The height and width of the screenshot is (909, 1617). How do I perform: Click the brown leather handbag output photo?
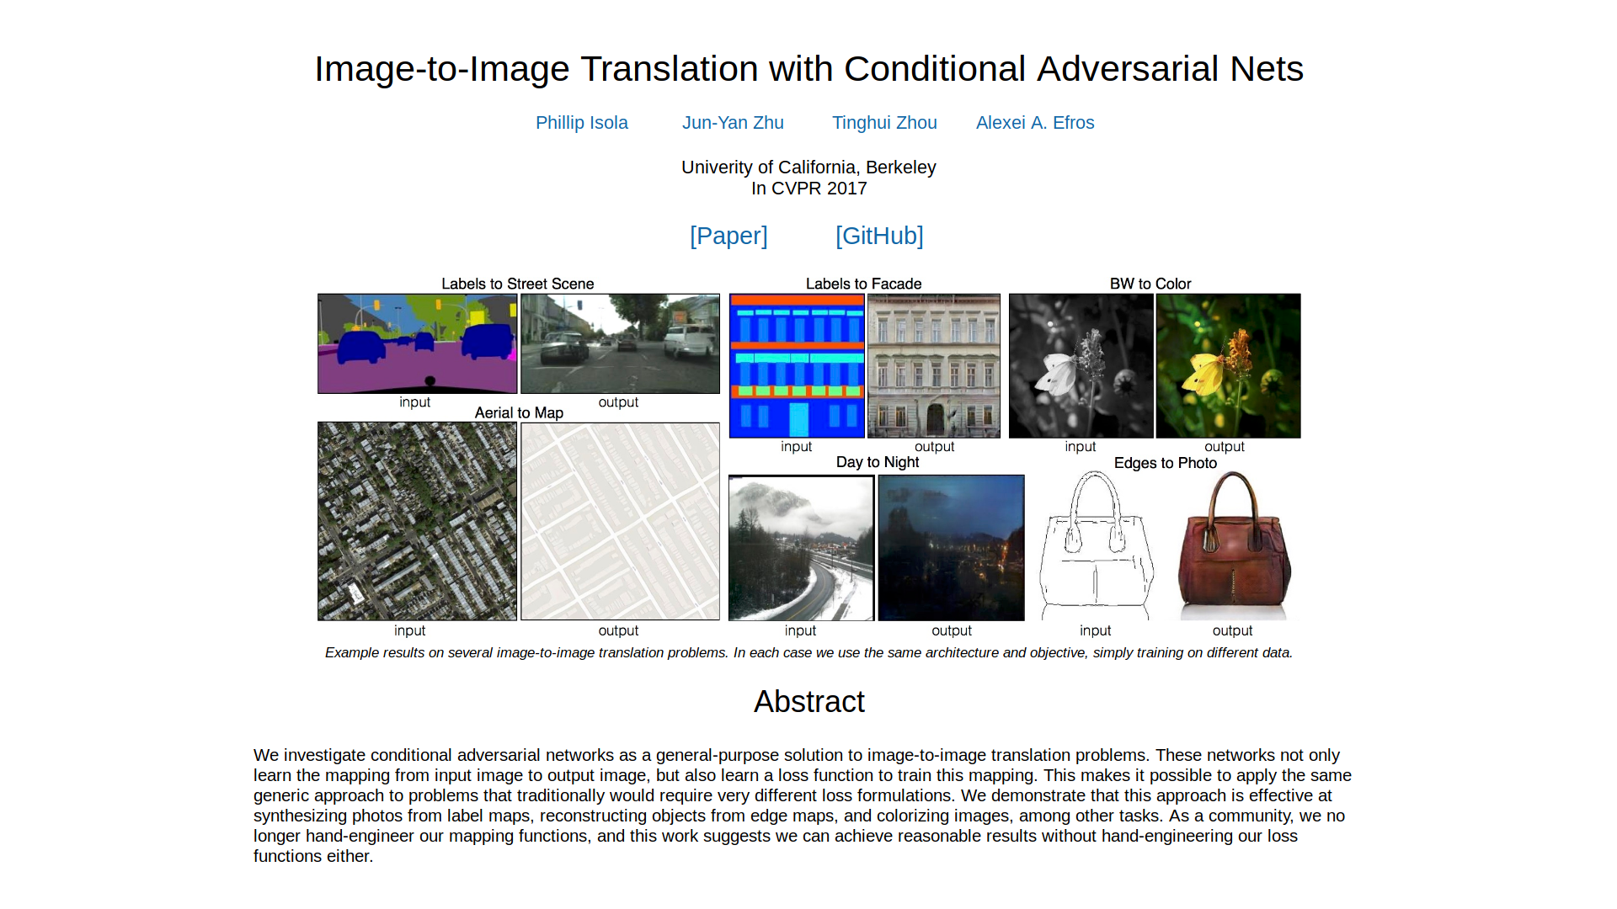tap(1233, 545)
